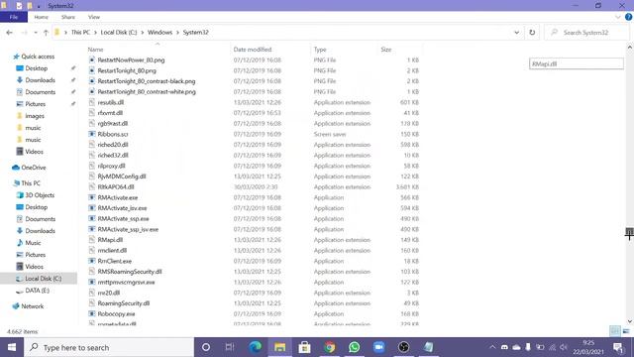Open WhatsApp from the taskbar
The image size is (634, 357).
[x=355, y=347]
